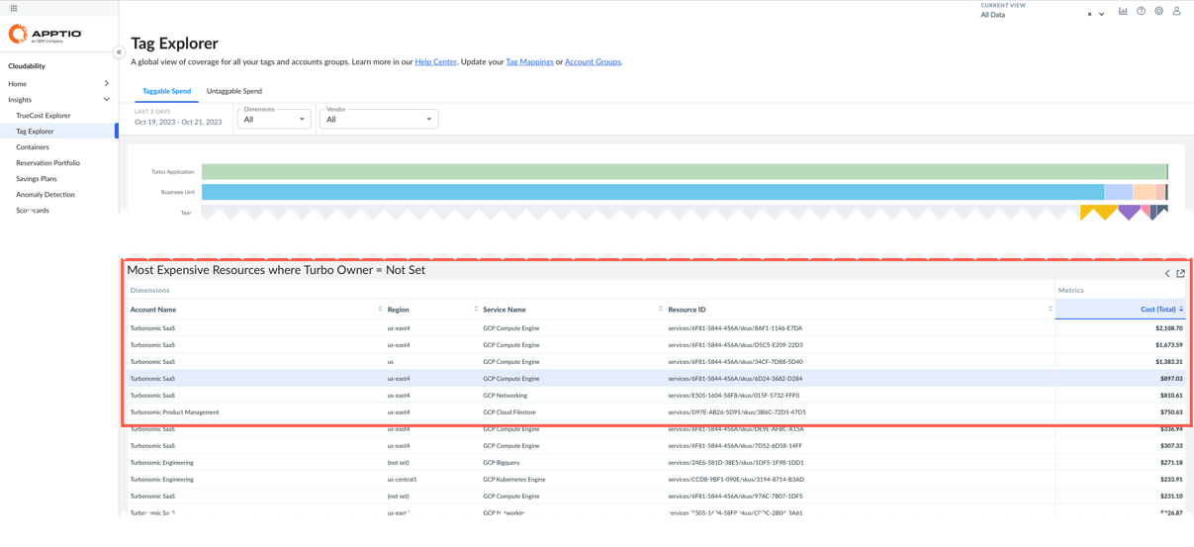
Task: Open Anomaly Detection in the sidebar
Action: (x=46, y=194)
